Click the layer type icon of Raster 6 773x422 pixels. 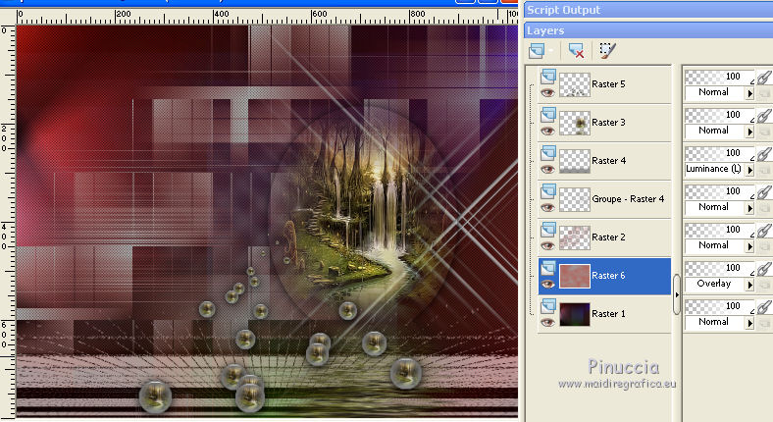tap(548, 268)
